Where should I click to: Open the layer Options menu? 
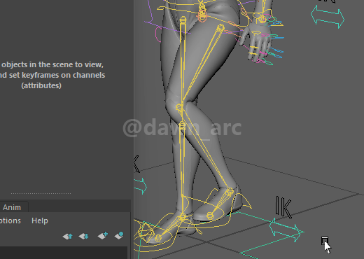point(10,220)
